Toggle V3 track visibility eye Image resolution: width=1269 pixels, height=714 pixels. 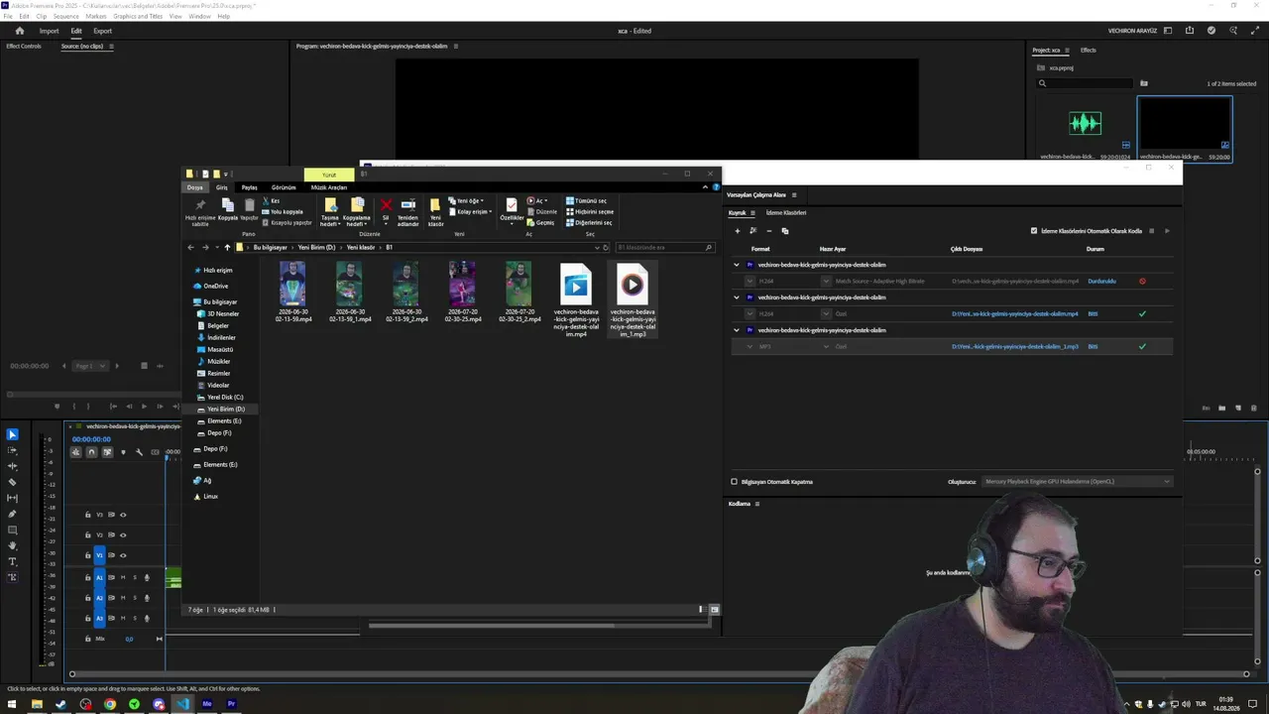click(123, 515)
